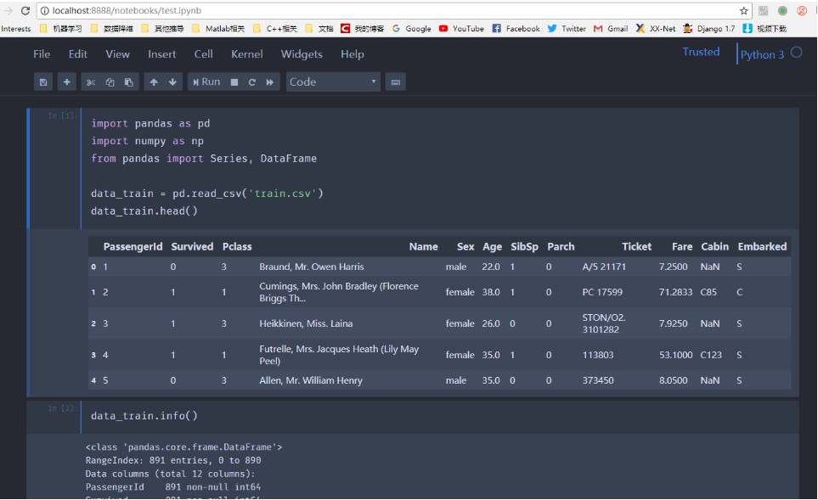Screen dimensions: 818x500
Task: Open the command palette keyboard icon
Action: point(396,81)
